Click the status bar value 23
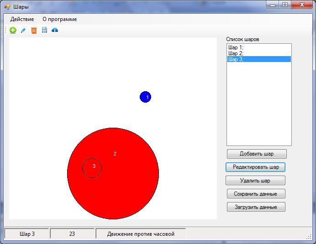 tap(72, 234)
